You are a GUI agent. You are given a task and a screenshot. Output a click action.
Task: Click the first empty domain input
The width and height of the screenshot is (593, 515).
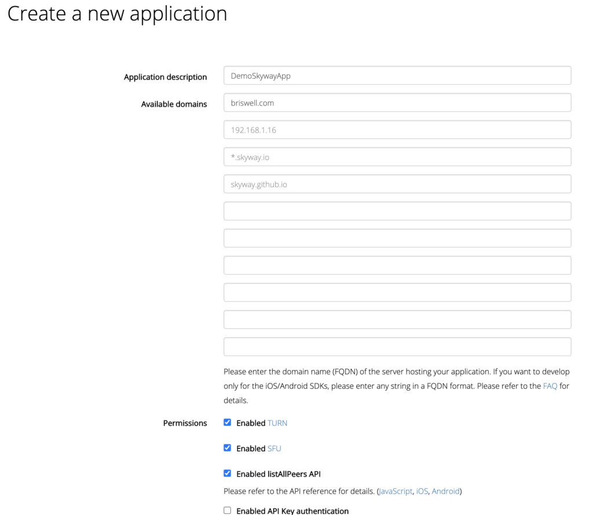(397, 211)
